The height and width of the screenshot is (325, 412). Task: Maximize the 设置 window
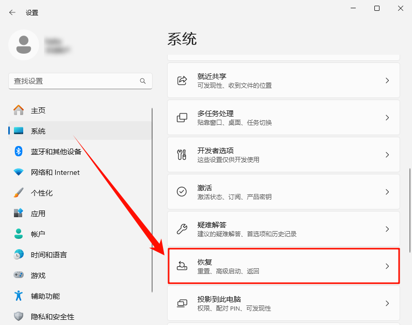[x=377, y=8]
